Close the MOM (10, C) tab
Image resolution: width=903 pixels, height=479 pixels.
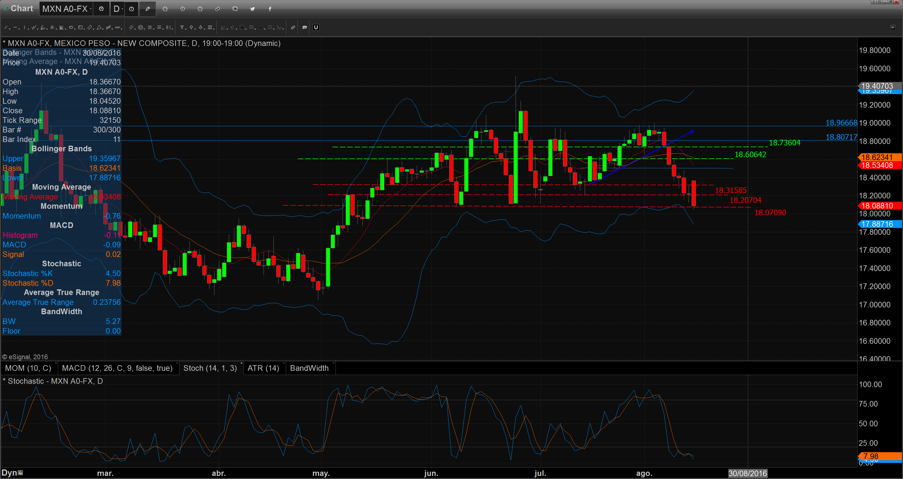(55, 363)
